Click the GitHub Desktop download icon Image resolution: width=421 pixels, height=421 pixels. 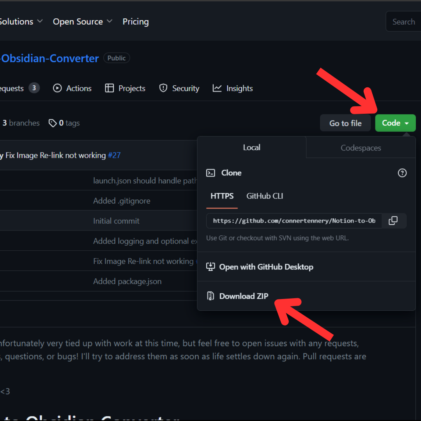coord(210,267)
